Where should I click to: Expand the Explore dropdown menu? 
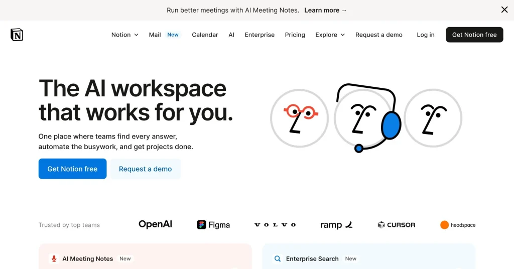pos(330,35)
